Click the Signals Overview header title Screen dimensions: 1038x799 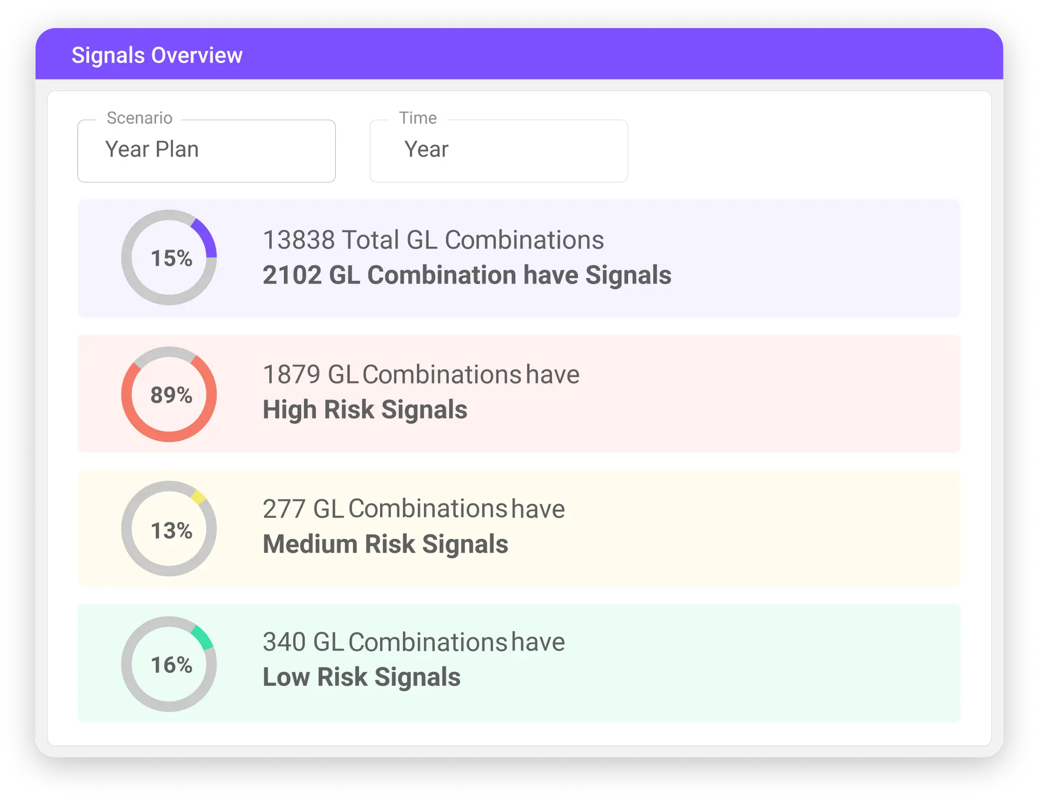[157, 55]
